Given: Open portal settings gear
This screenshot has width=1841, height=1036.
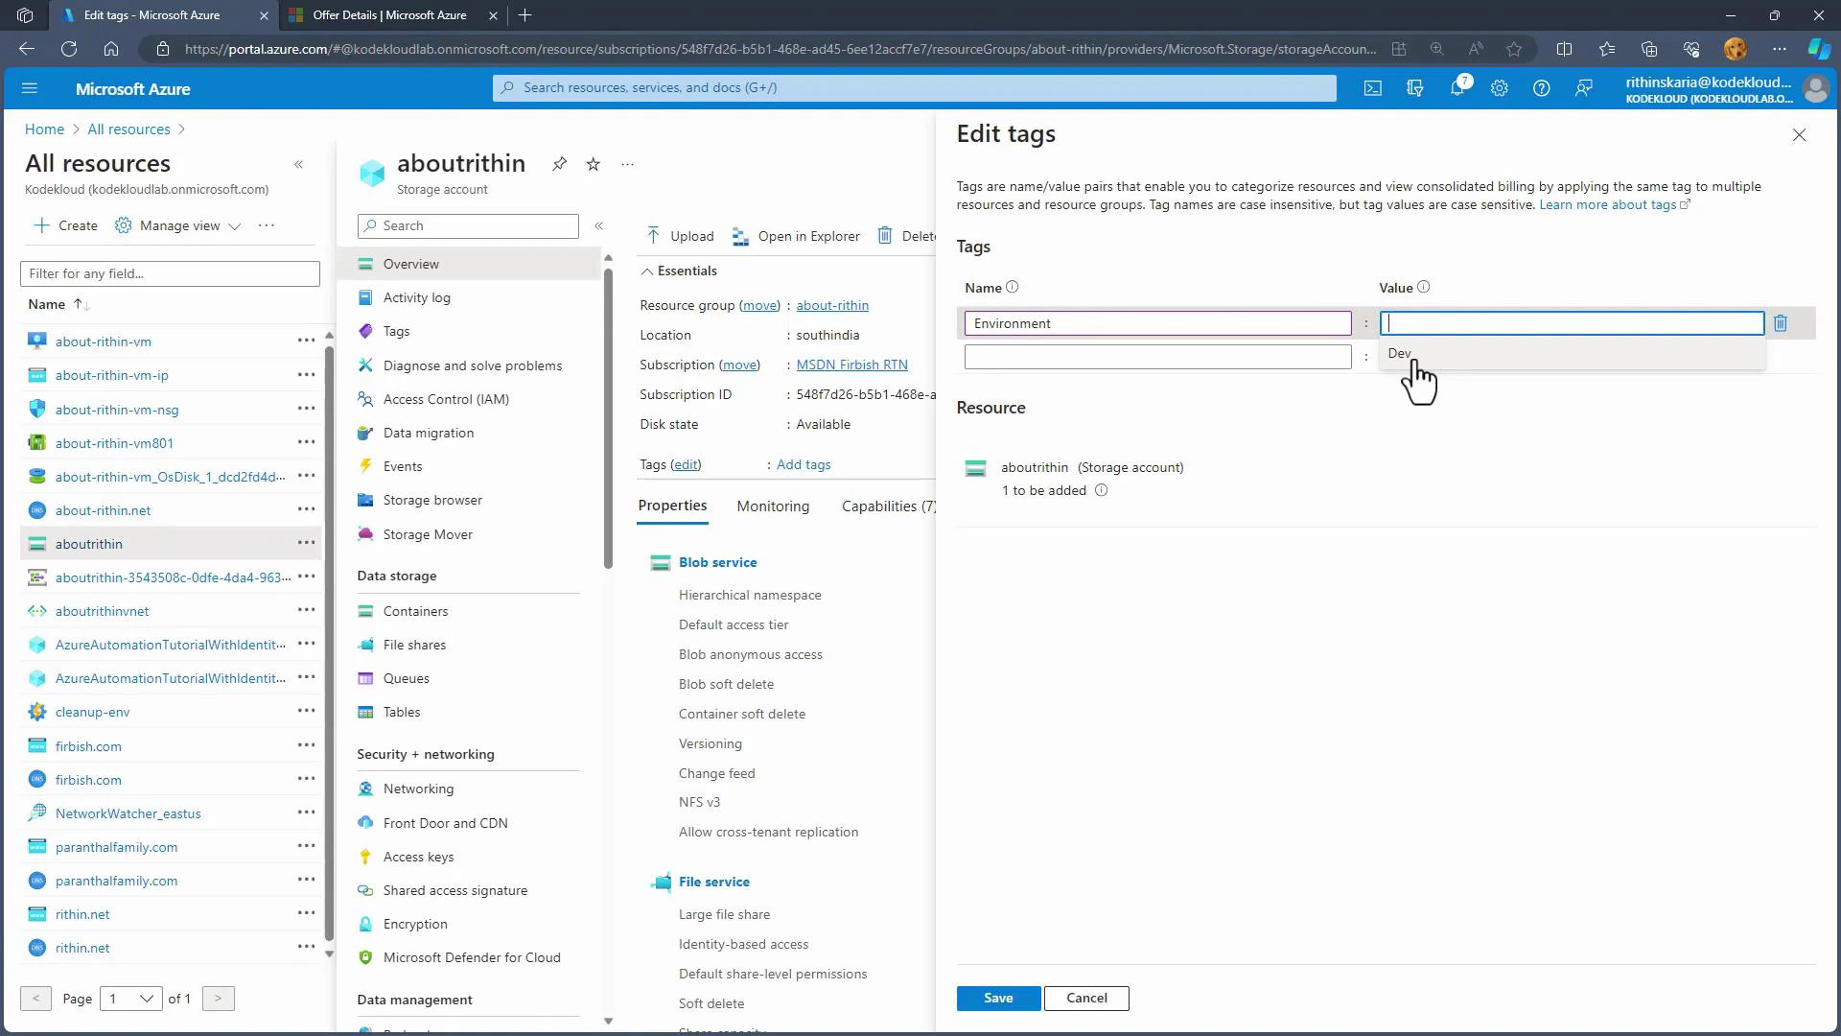Looking at the screenshot, I should point(1499,87).
